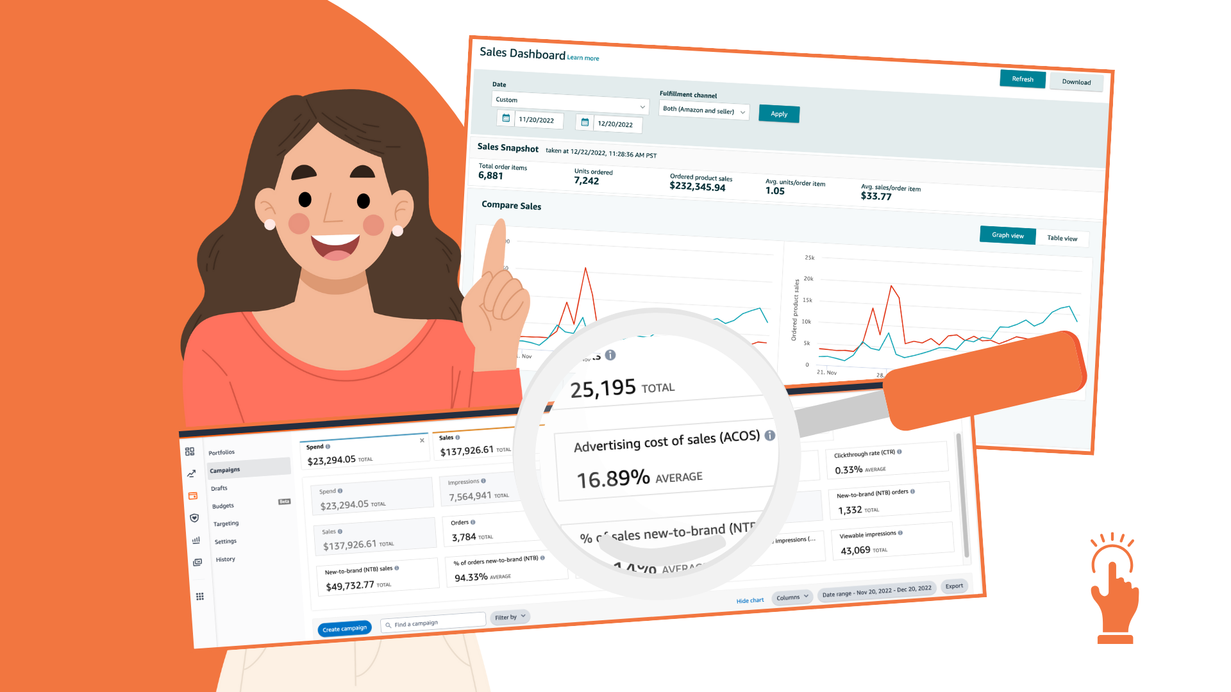Click the Drafts menu item
This screenshot has width=1231, height=692.
point(218,488)
